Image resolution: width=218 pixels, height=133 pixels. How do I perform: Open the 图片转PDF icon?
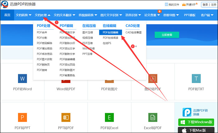153,79
